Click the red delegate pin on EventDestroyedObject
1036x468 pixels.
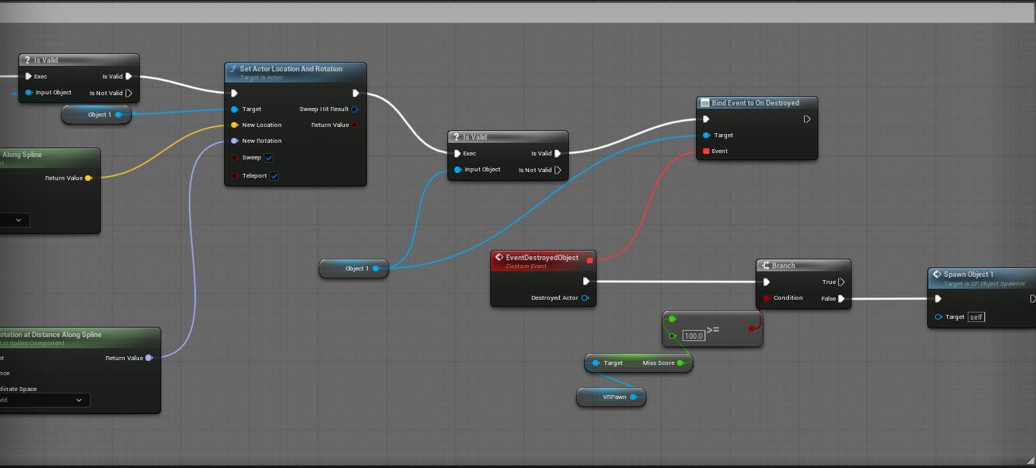[x=590, y=259]
